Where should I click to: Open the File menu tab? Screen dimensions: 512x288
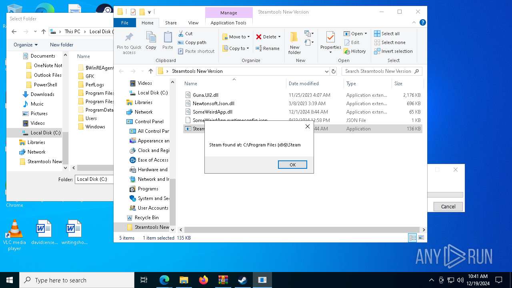pyautogui.click(x=125, y=23)
